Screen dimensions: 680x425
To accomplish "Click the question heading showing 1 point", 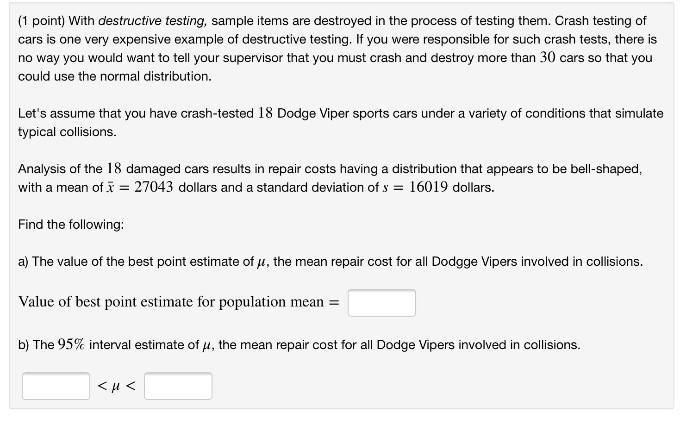I will [42, 20].
